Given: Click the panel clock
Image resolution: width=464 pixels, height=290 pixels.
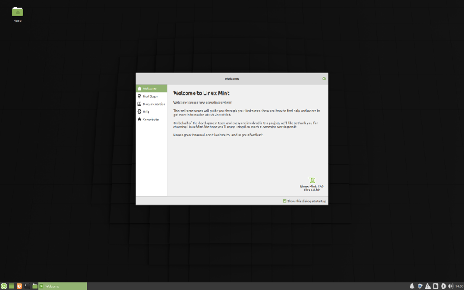Looking at the screenshot, I should point(459,286).
